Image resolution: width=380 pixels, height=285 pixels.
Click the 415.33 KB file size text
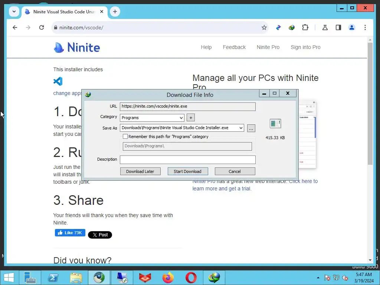(275, 138)
